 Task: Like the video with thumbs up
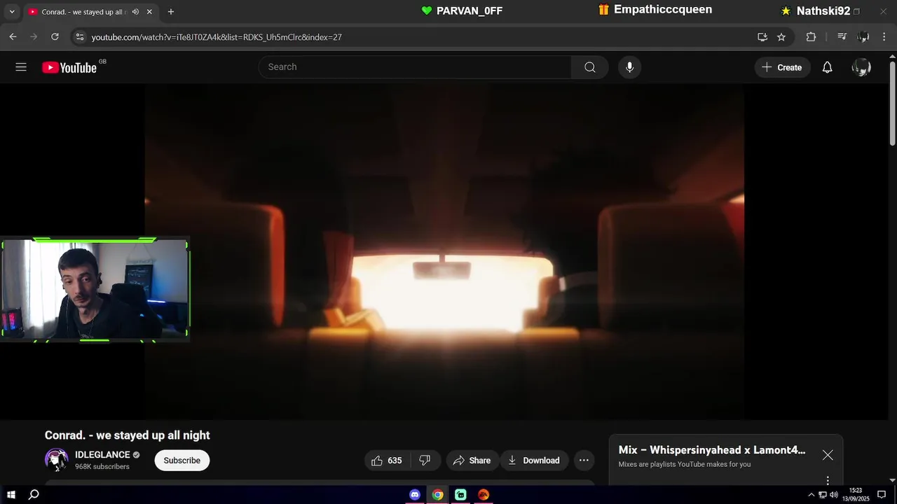pos(386,460)
